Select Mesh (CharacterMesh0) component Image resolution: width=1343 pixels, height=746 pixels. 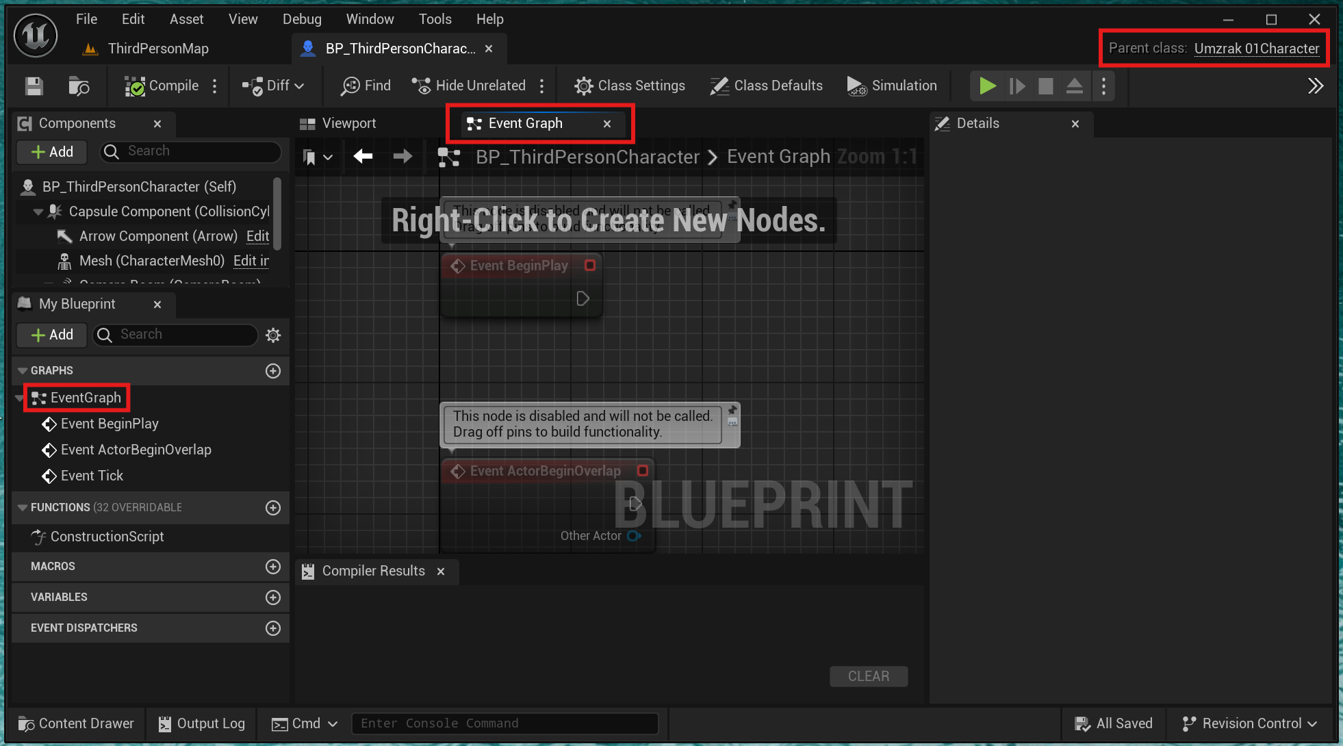(x=151, y=261)
